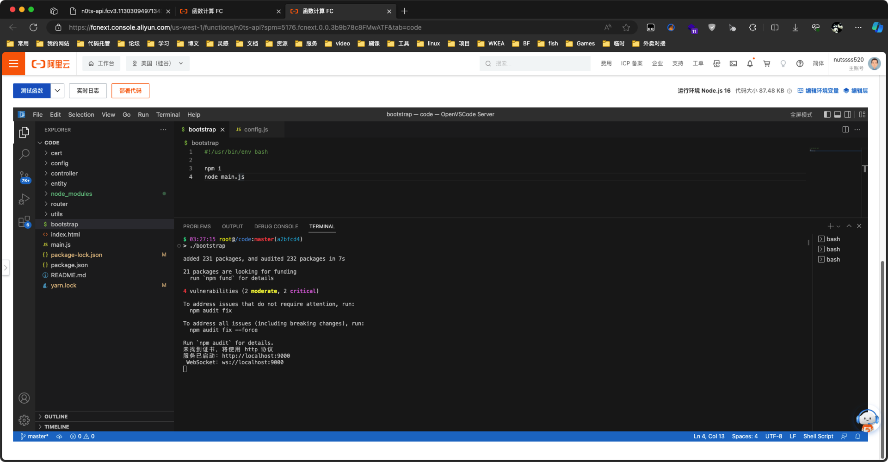Click the 实时日志 button
The image size is (888, 462).
point(88,91)
